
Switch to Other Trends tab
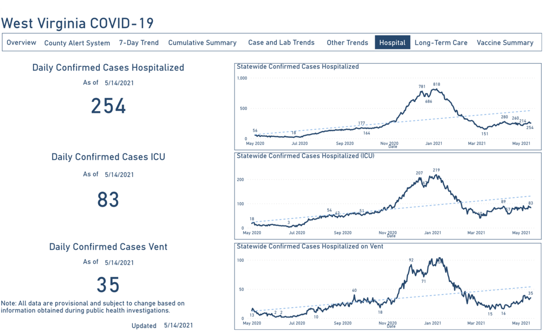tap(347, 42)
